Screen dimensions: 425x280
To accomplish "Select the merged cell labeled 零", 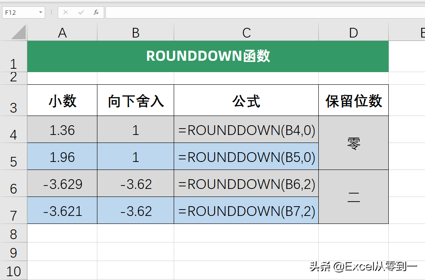I will coord(353,143).
